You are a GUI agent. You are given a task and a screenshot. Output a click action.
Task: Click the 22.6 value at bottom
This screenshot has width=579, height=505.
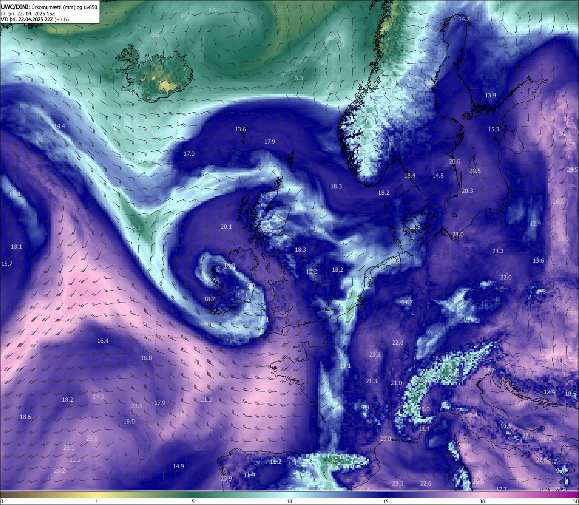point(426,483)
